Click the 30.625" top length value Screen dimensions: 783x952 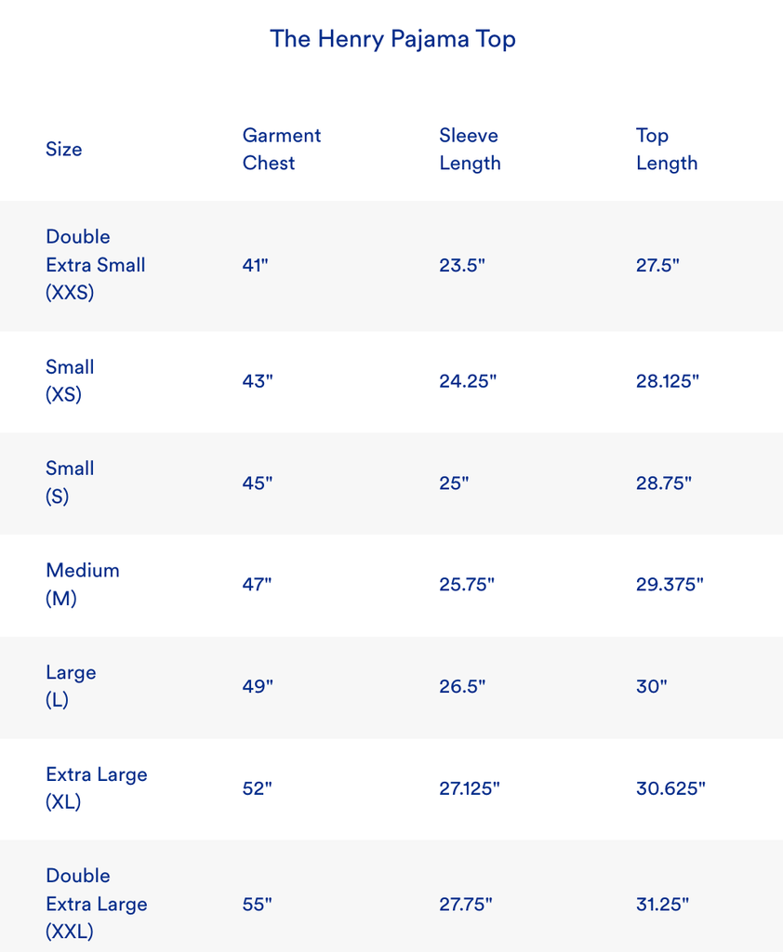[670, 788]
